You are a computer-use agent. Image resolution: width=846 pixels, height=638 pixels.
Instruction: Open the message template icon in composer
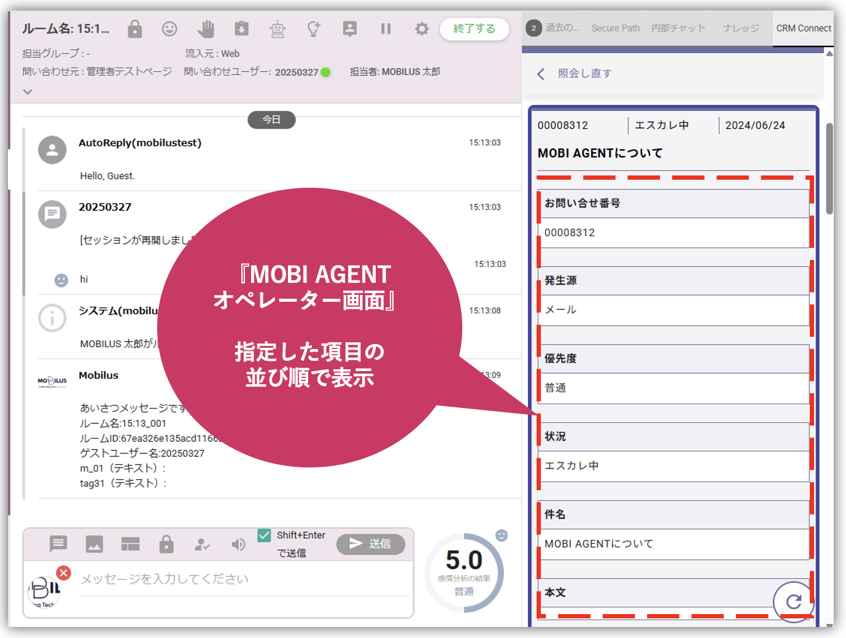point(58,544)
